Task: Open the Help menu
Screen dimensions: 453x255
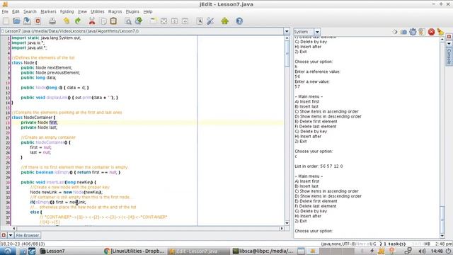Action: [x=148, y=11]
